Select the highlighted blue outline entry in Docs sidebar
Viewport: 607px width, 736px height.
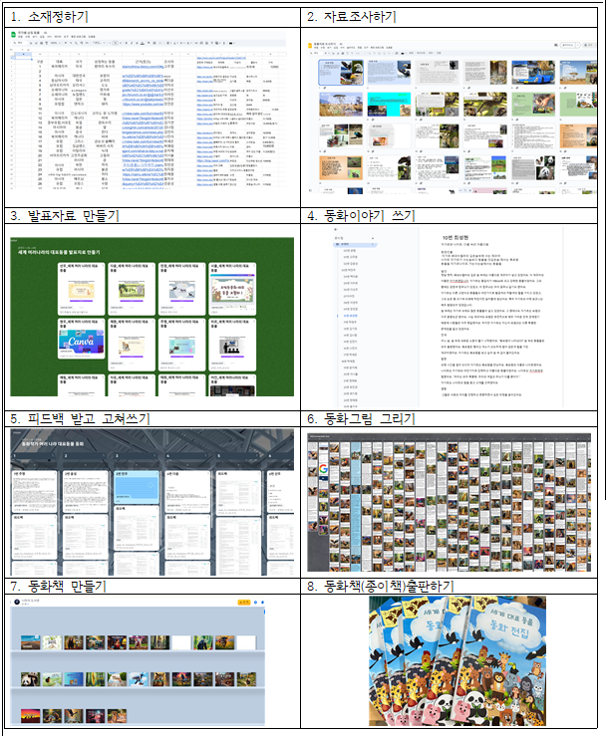(x=350, y=316)
